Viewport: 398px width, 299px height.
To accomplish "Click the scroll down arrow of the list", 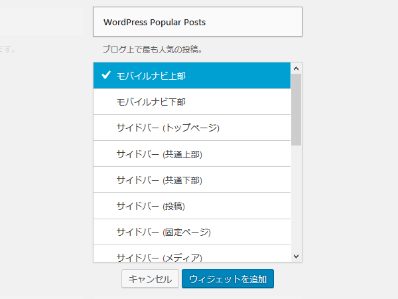I will [296, 256].
